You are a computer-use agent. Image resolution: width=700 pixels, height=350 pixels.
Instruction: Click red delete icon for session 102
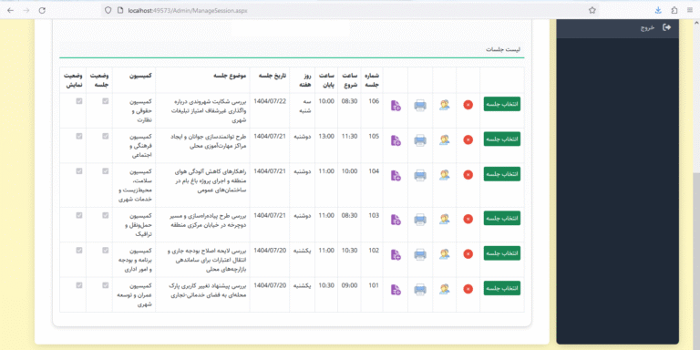tap(468, 254)
